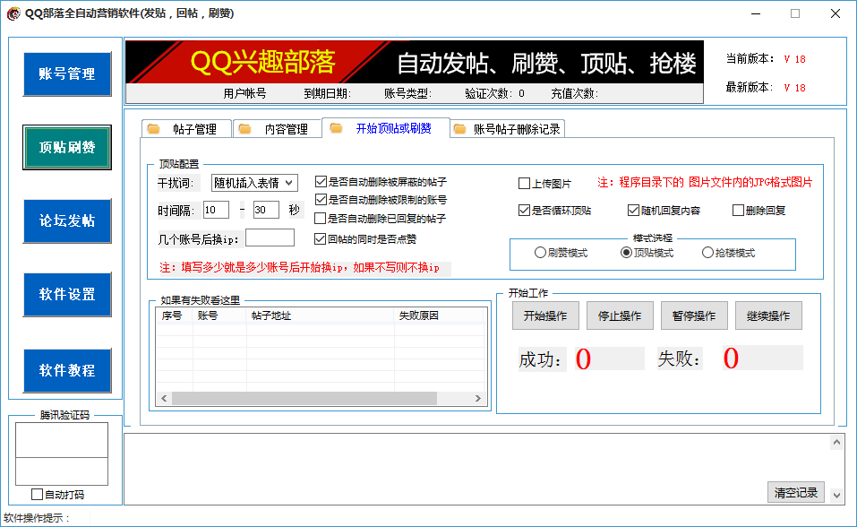This screenshot has width=857, height=527.
Task: Click the 用户帐号 label in the banner
Action: coord(244,93)
